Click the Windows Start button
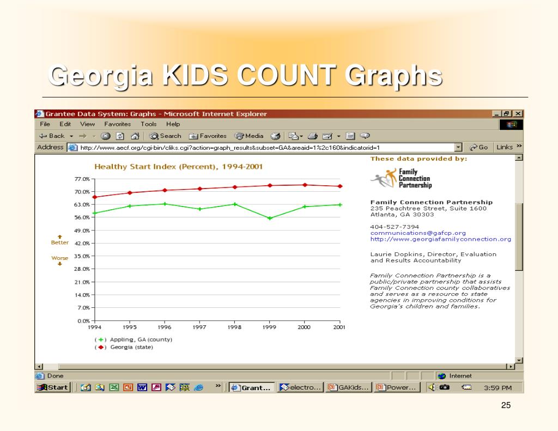558x431 pixels. pos(53,387)
